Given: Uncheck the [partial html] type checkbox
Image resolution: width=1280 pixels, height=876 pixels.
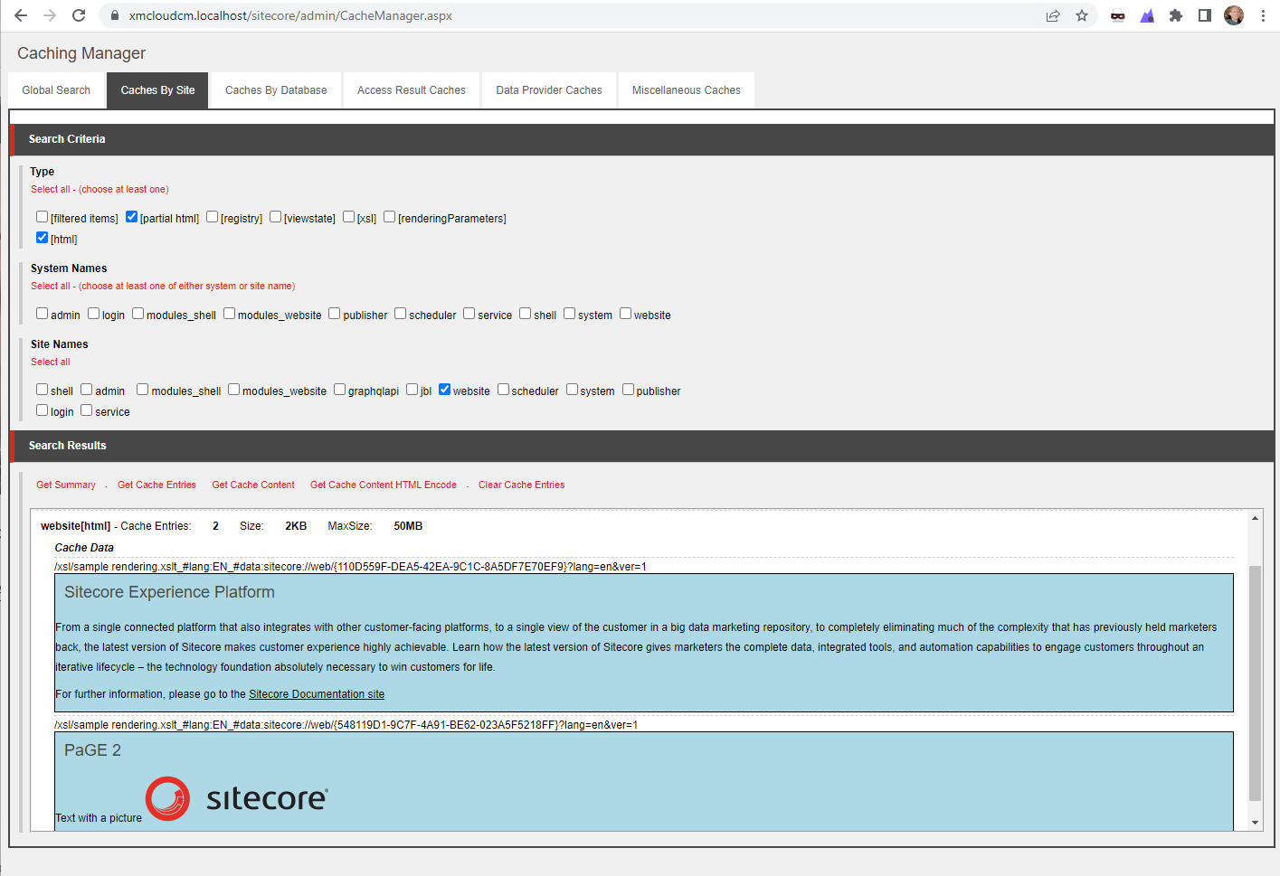Looking at the screenshot, I should 131,217.
